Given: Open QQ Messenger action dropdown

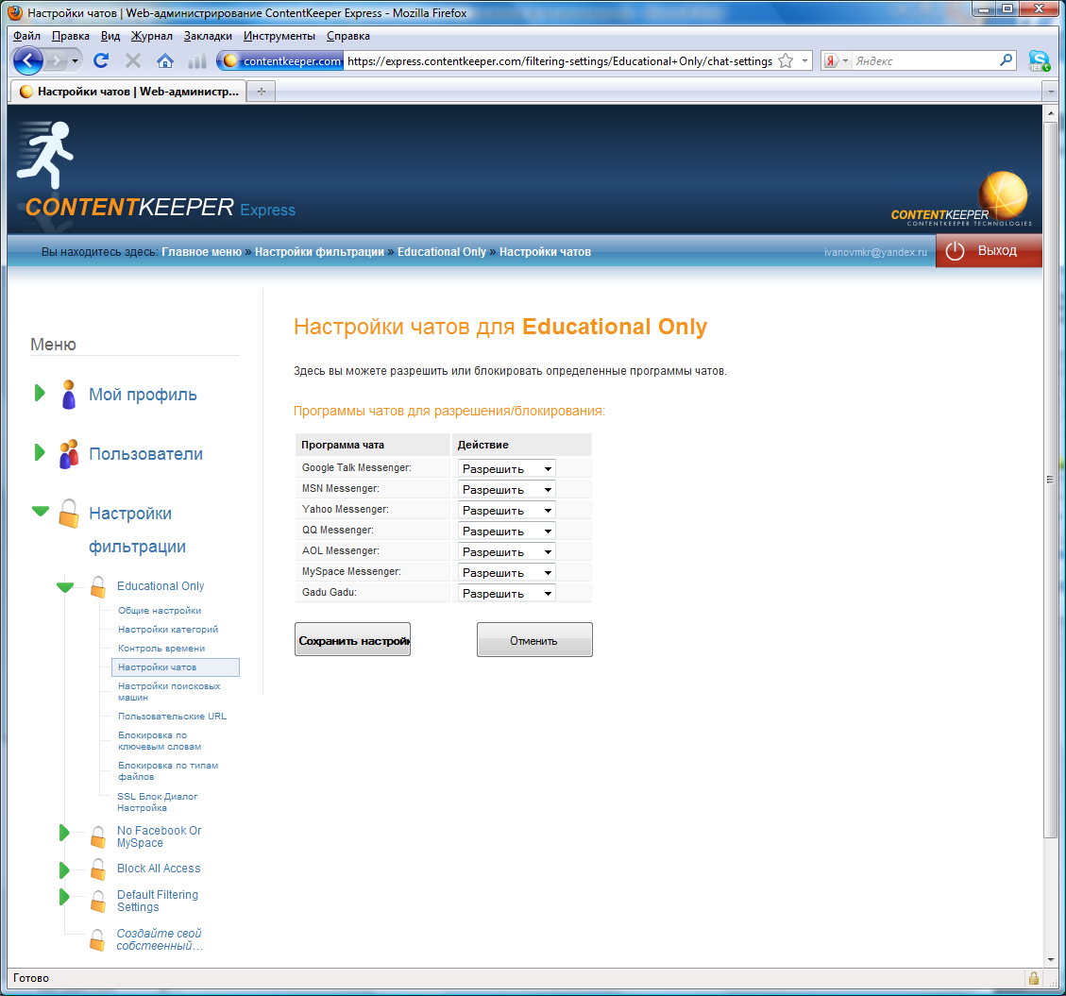Looking at the screenshot, I should click(506, 531).
